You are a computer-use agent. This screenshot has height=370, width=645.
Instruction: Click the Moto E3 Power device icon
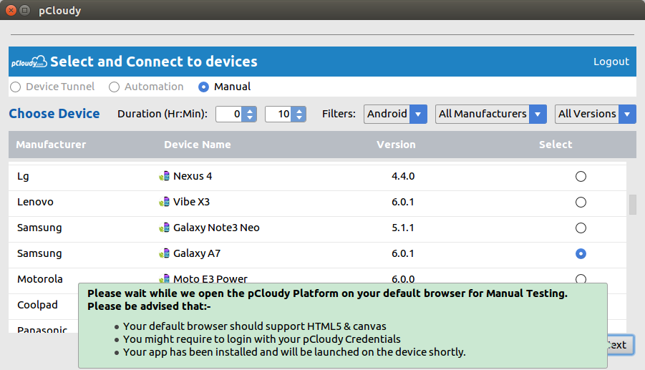pyautogui.click(x=164, y=278)
